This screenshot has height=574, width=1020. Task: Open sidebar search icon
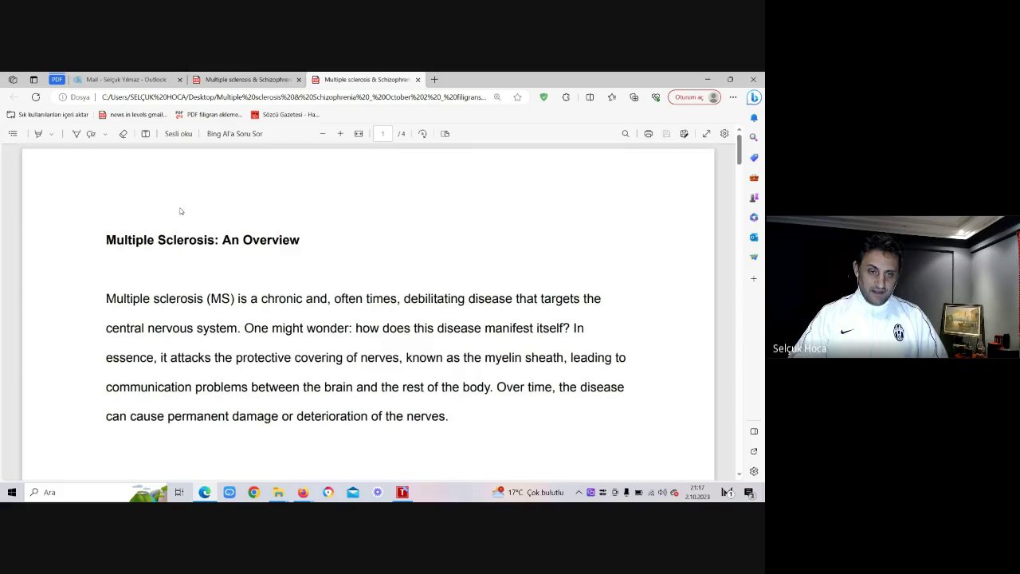pyautogui.click(x=754, y=138)
